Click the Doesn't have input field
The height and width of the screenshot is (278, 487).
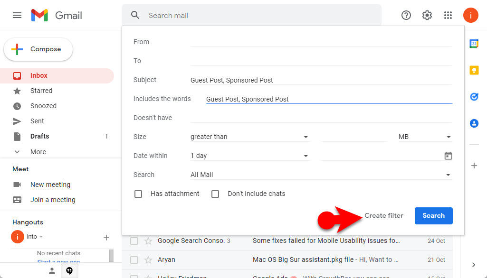point(321,118)
